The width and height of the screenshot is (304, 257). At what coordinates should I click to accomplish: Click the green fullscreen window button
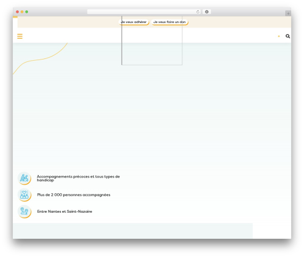27,12
